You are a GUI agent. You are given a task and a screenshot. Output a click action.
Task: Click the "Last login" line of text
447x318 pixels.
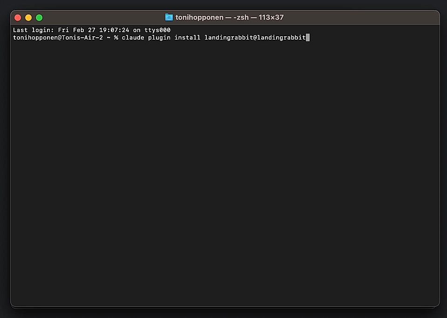point(33,30)
